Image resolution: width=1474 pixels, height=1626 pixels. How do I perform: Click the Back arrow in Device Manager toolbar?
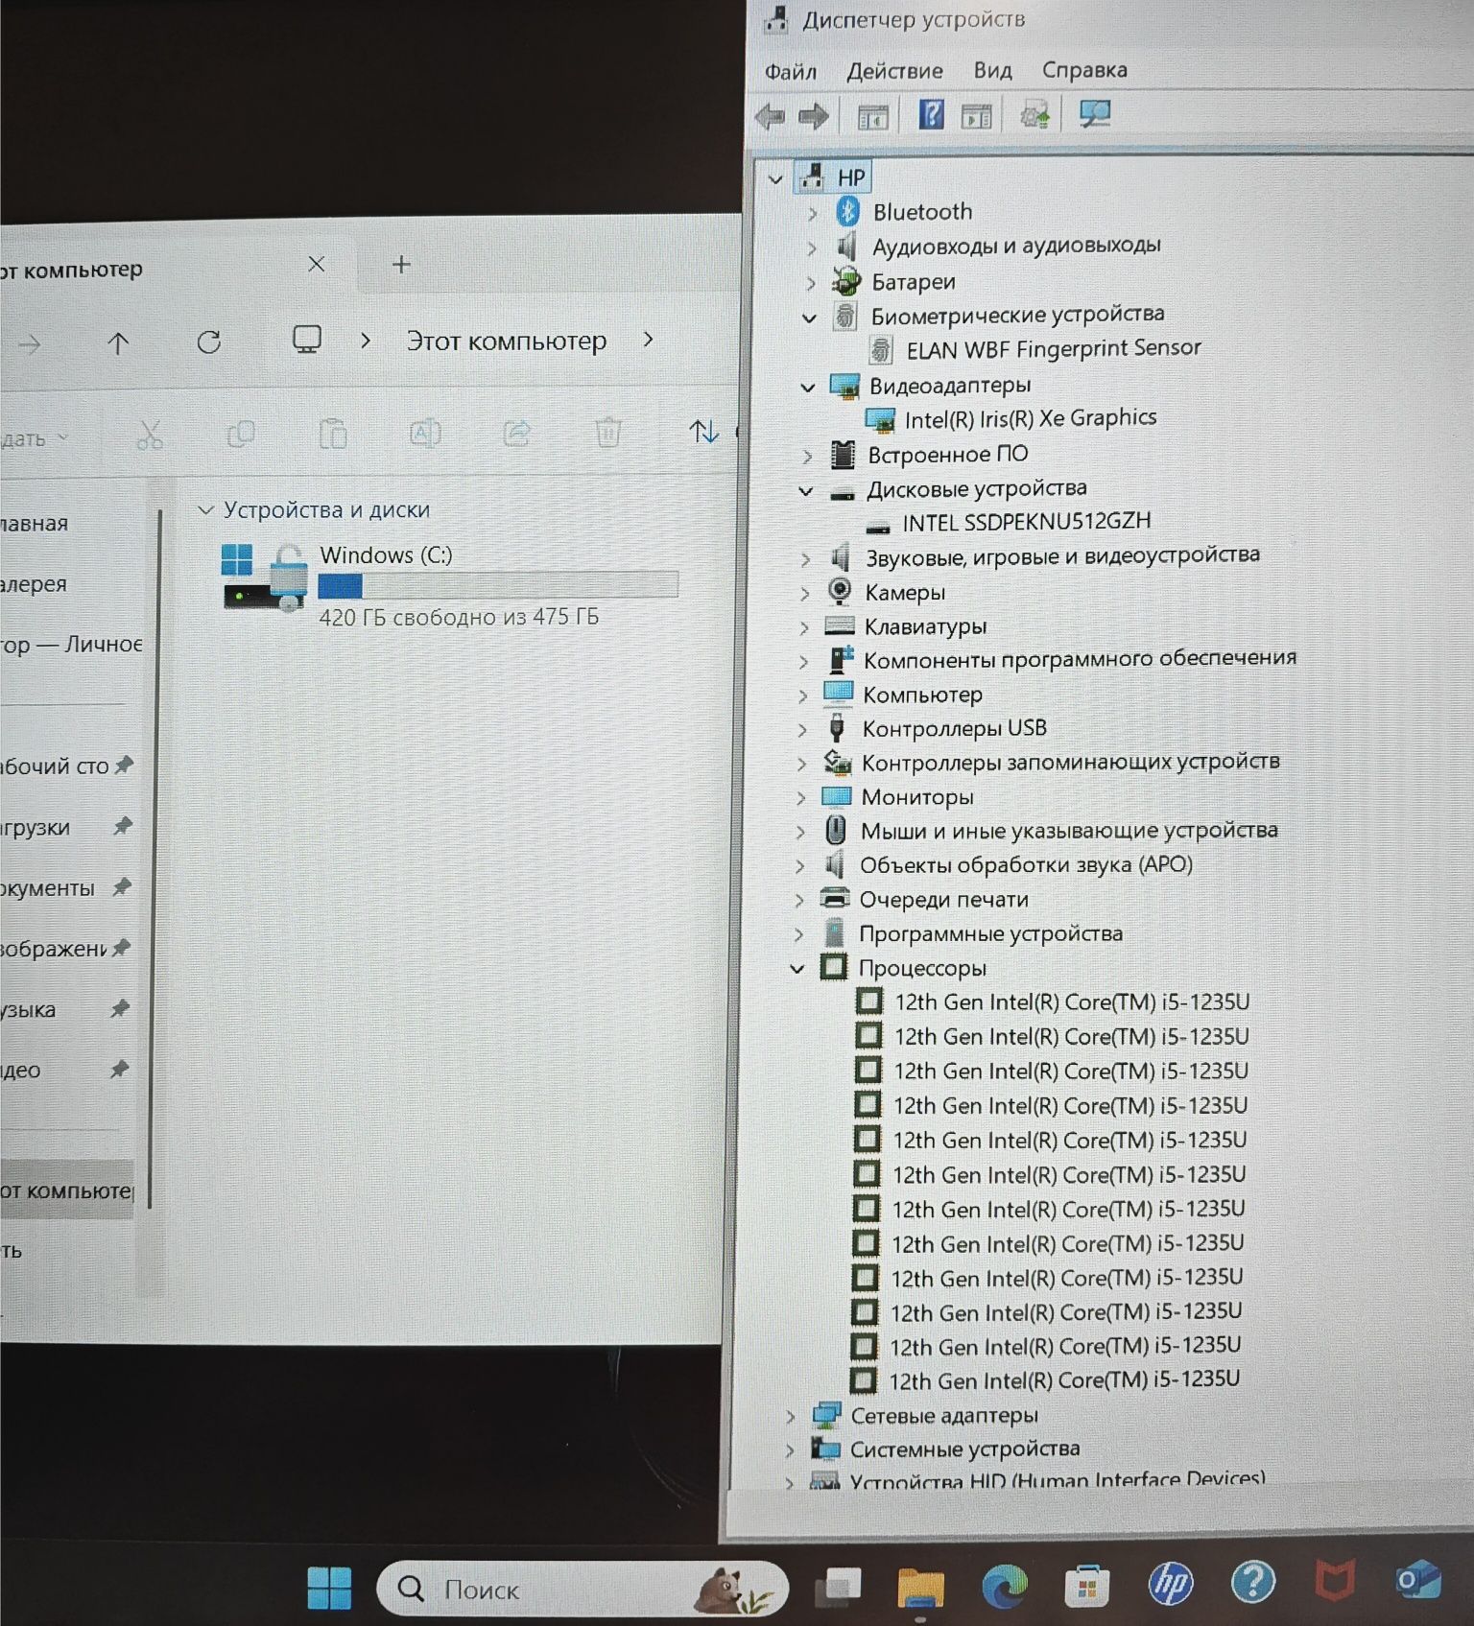tap(770, 117)
